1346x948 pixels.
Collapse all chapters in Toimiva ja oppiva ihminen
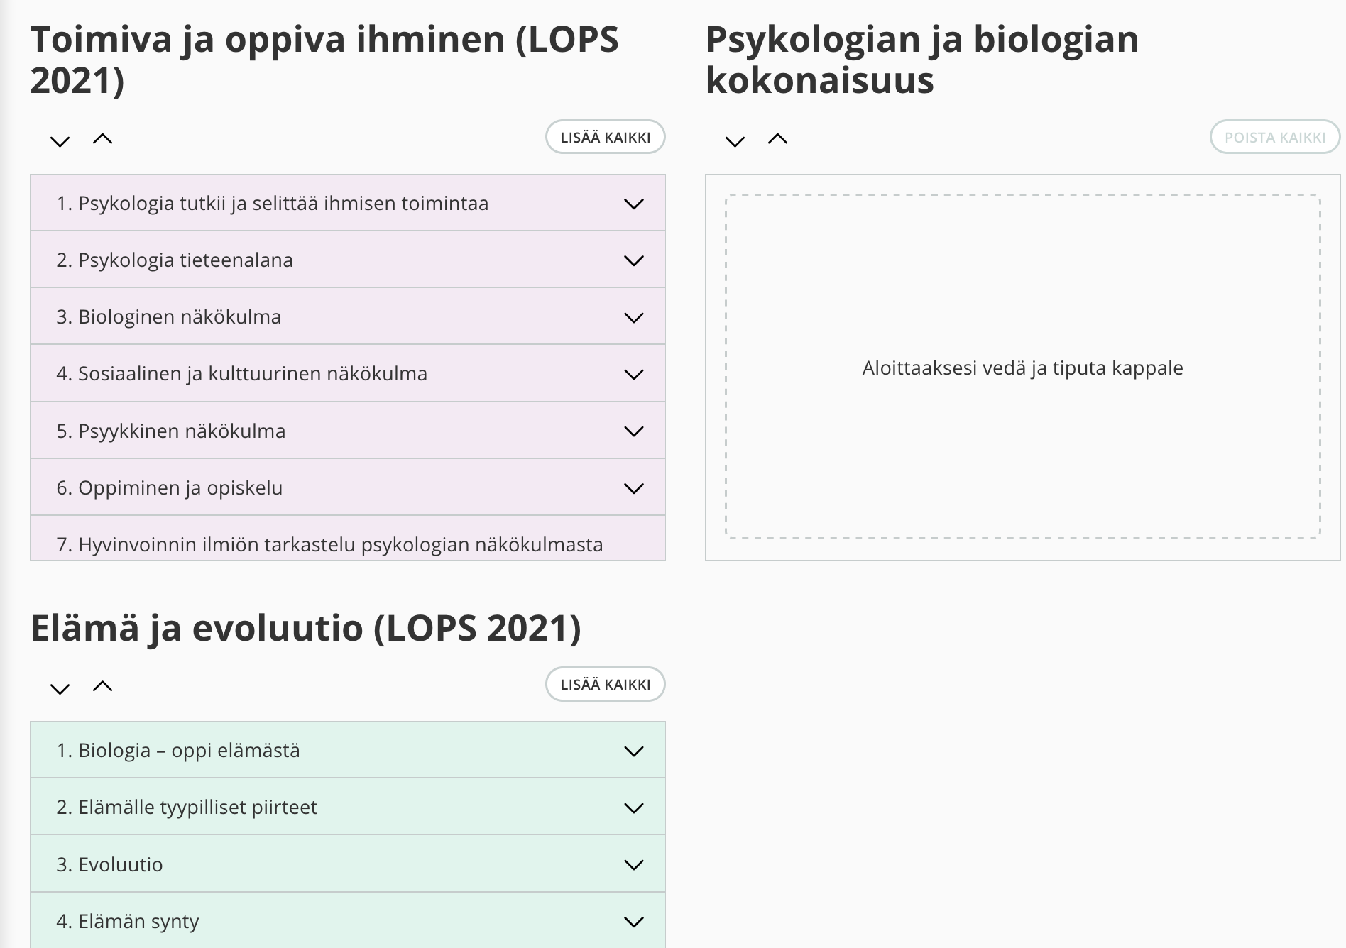(103, 139)
